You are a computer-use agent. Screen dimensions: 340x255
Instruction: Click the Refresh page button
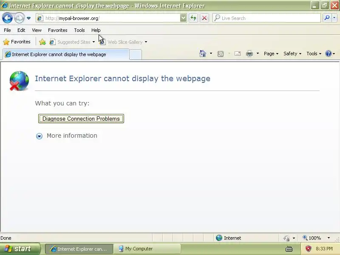pyautogui.click(x=193, y=18)
